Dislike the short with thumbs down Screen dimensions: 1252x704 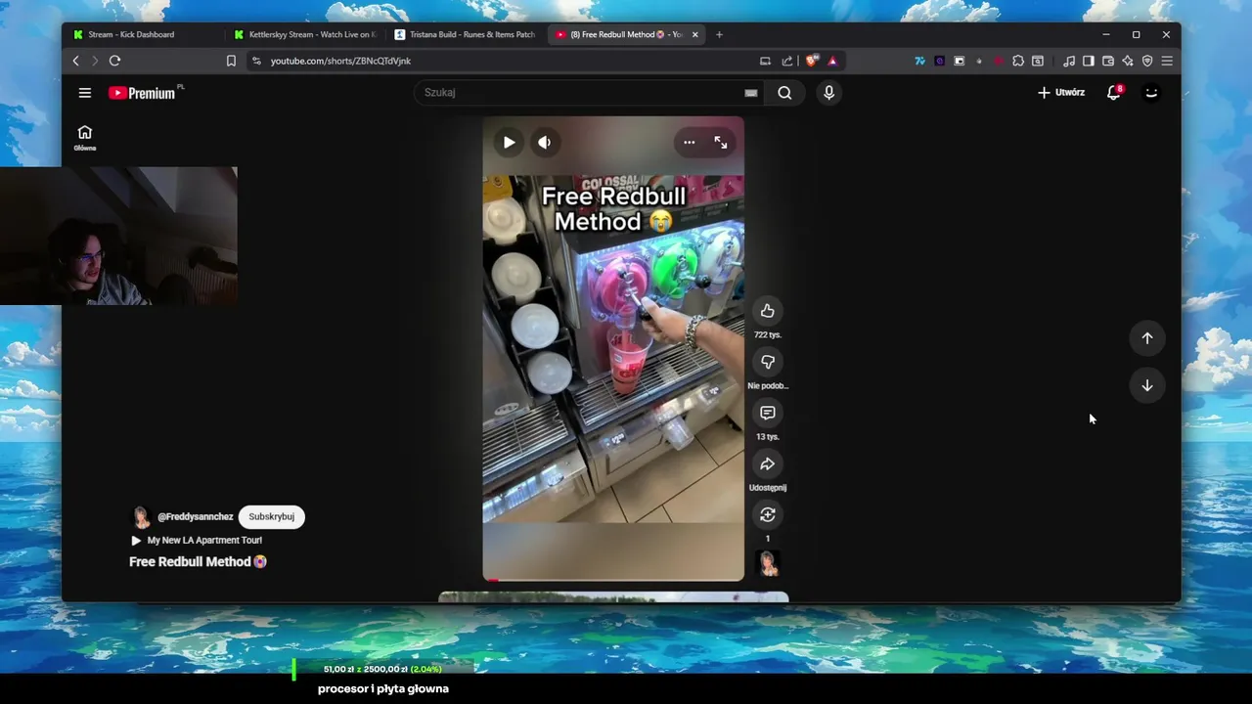[768, 362]
